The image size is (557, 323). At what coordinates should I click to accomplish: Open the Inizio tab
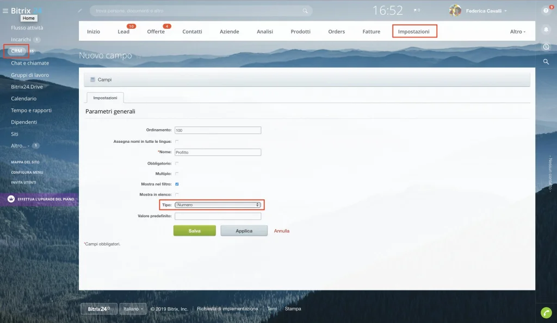coord(94,31)
